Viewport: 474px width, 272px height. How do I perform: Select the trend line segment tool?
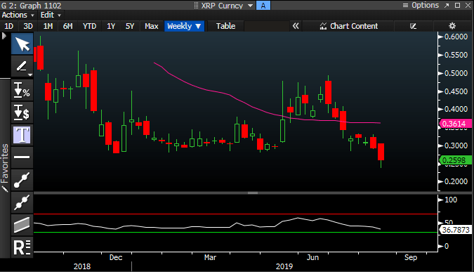[22, 179]
